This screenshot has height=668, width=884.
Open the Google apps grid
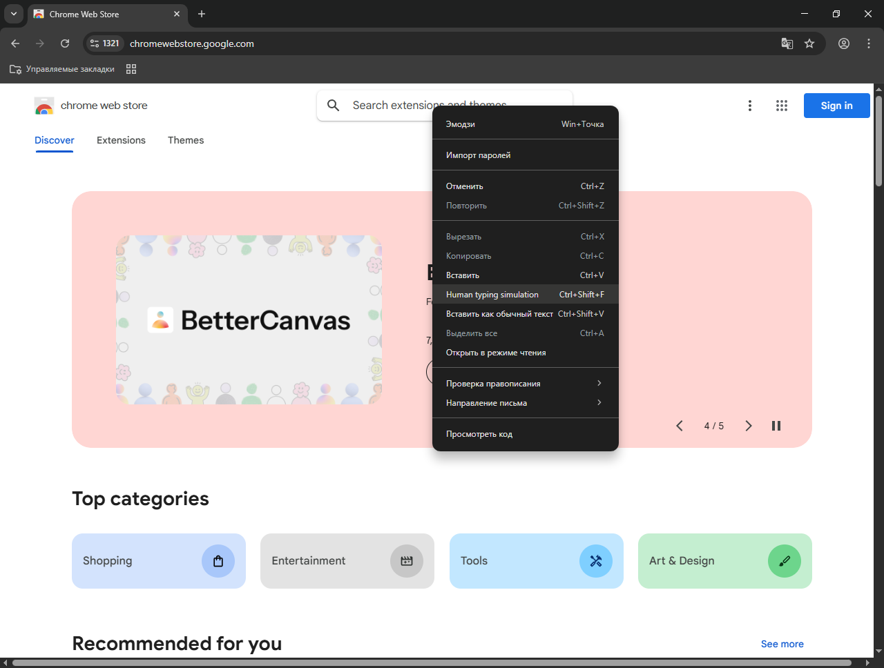[x=782, y=106]
